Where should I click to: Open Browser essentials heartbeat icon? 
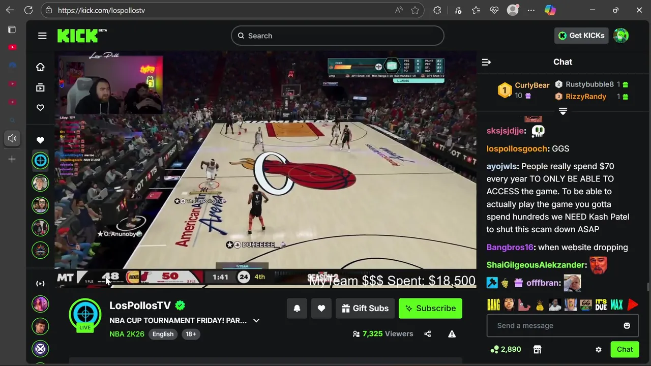[x=494, y=10]
